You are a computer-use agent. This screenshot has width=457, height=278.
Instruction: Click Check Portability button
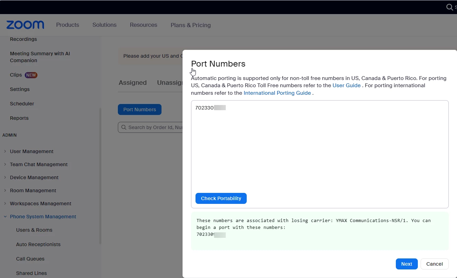221,198
